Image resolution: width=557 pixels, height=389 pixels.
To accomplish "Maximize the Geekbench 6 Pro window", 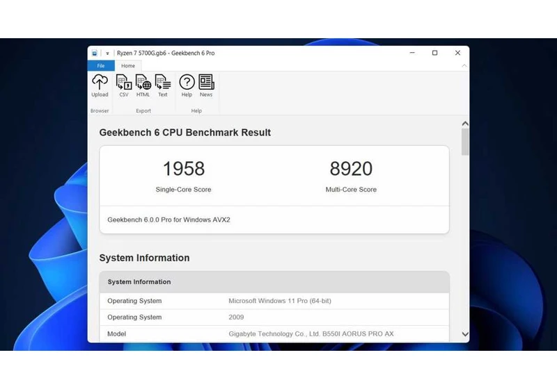I will click(x=434, y=53).
